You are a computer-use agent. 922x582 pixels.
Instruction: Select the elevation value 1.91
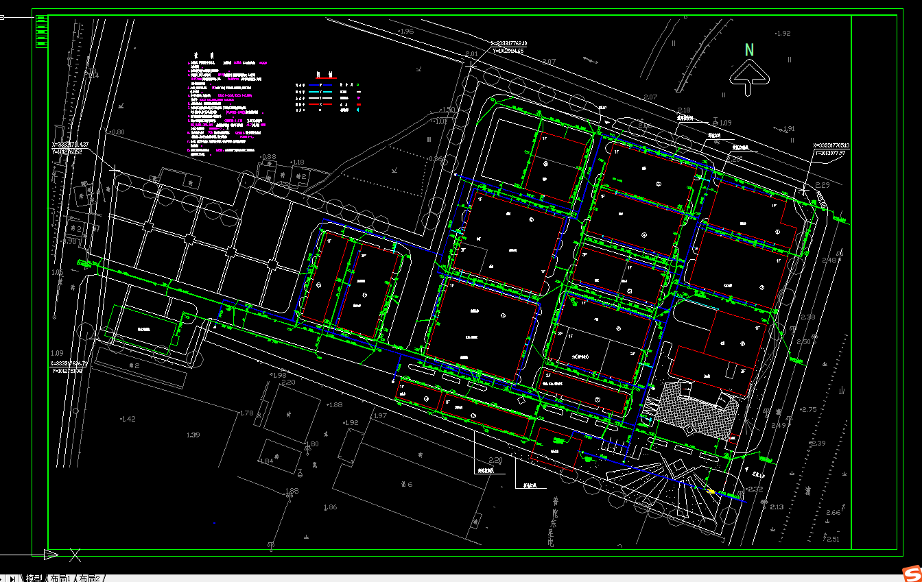pyautogui.click(x=789, y=128)
